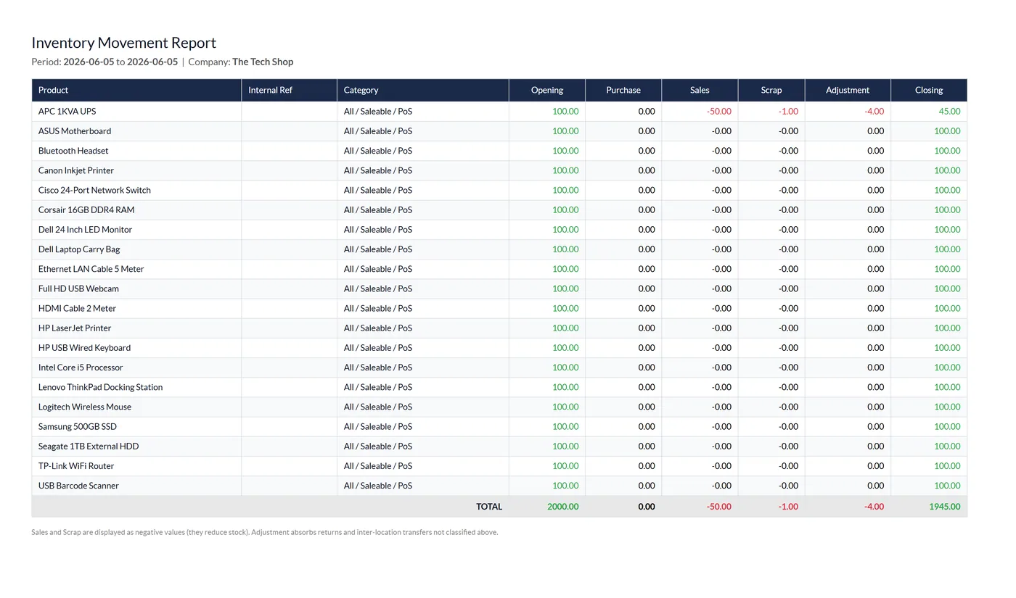Select the Canon Inkjet Printer product name

[x=76, y=170]
